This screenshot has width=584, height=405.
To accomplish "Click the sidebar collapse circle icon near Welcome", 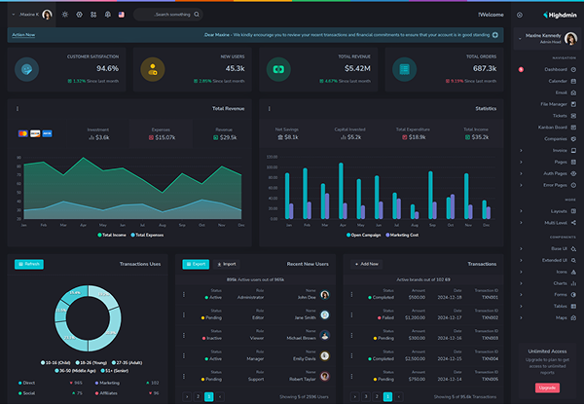I will pyautogui.click(x=520, y=15).
